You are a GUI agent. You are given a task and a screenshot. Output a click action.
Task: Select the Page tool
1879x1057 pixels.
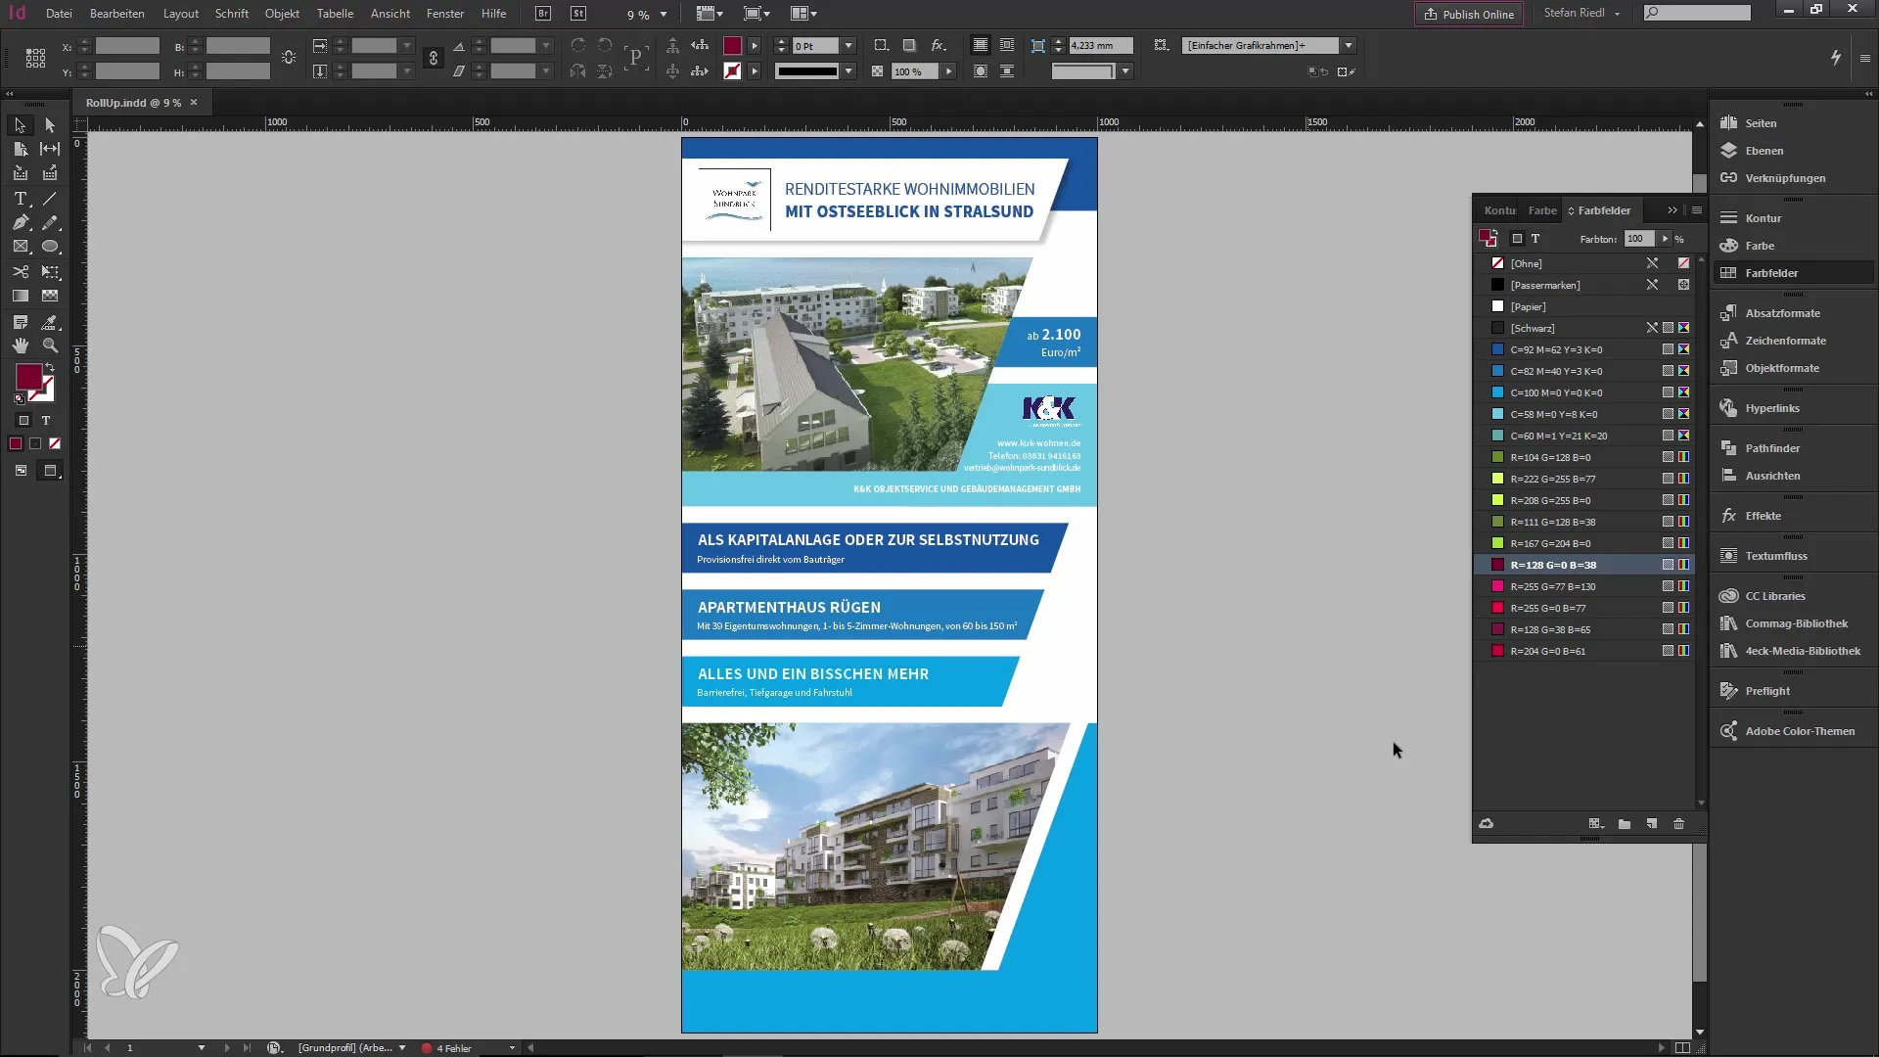point(20,149)
